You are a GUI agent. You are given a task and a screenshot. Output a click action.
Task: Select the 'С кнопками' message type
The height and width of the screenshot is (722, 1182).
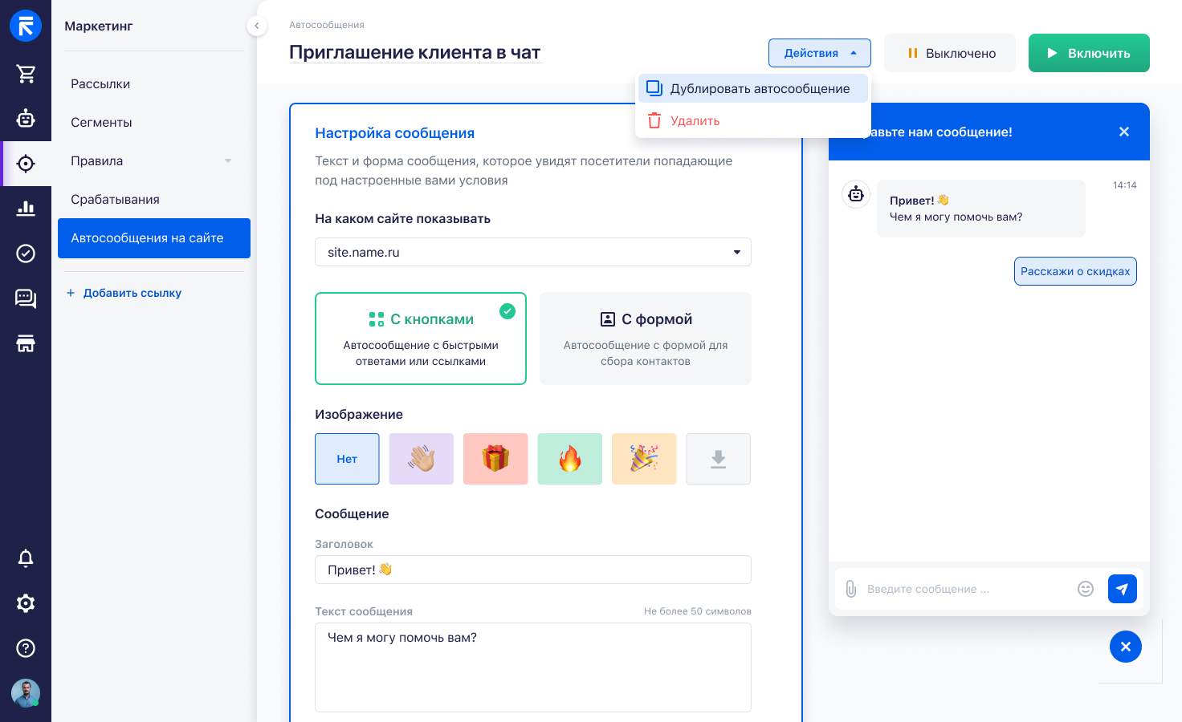(421, 339)
